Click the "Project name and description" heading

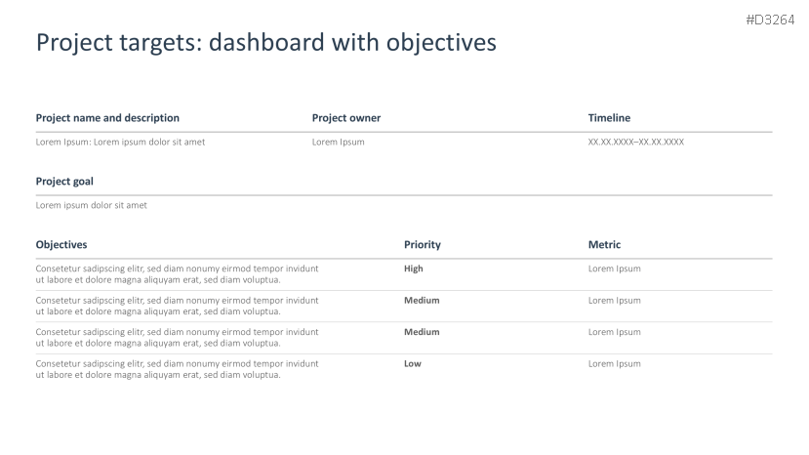(x=107, y=118)
